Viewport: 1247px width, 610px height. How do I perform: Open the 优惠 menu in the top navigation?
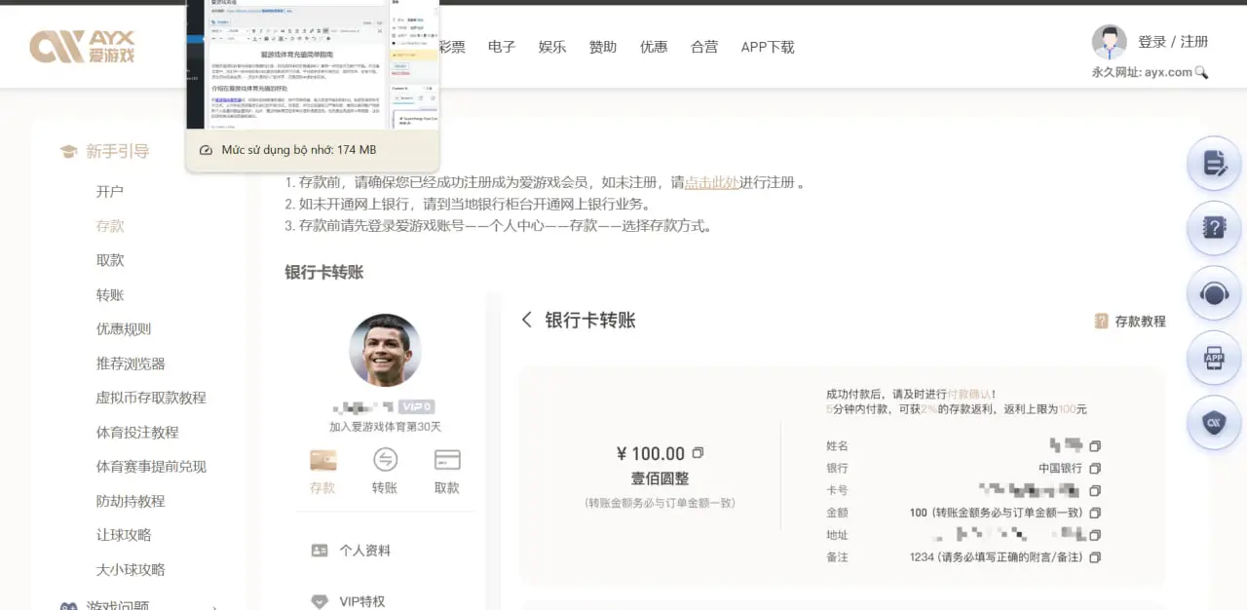click(x=654, y=47)
